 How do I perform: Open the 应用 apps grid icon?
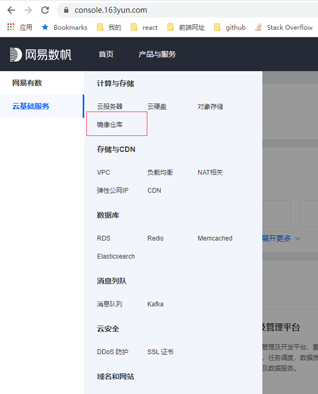point(11,27)
